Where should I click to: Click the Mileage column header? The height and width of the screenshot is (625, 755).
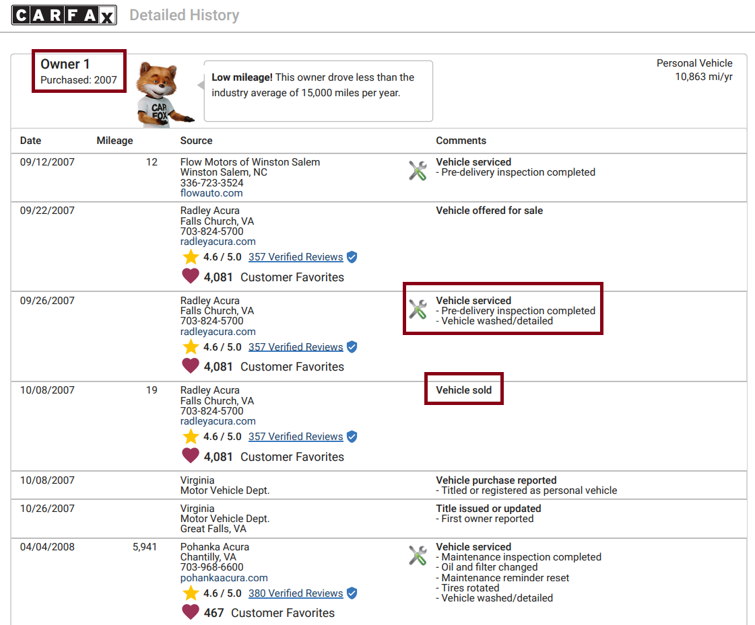[114, 141]
